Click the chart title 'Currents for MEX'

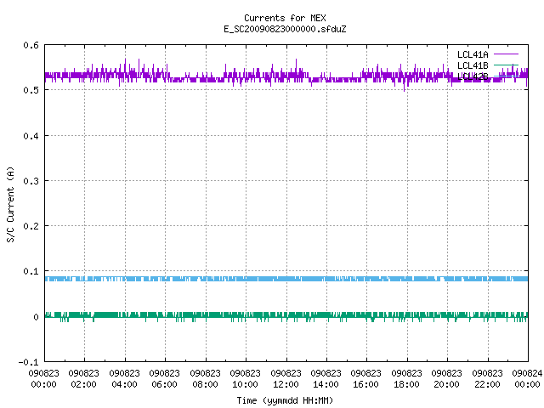coord(285,18)
